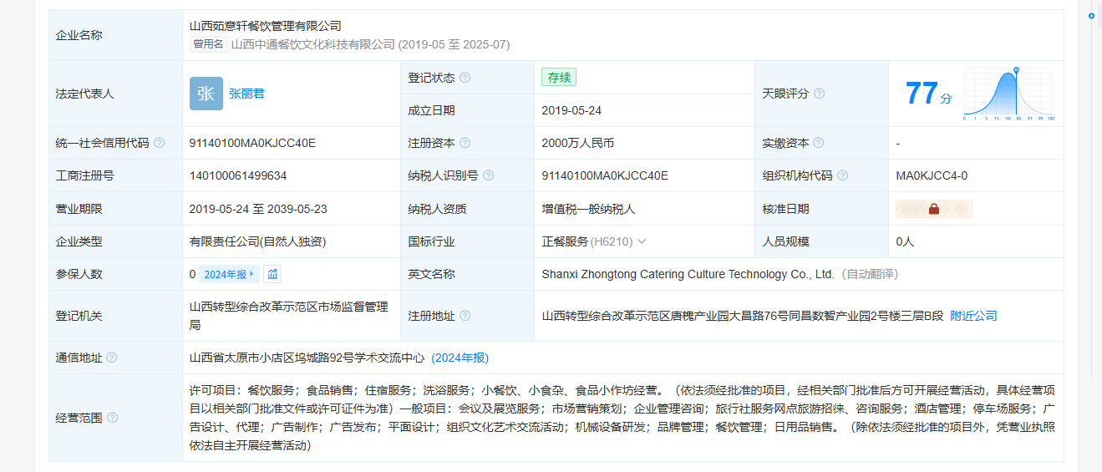The height and width of the screenshot is (472, 1102).
Task: Select taxpayer ID 91140100MA0KJCC40E beside 纳税人识别号
Action: [605, 175]
